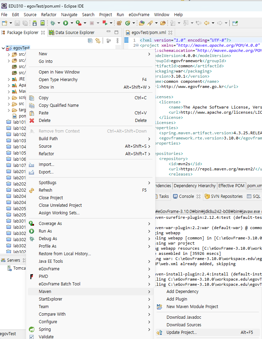The width and height of the screenshot is (262, 339).
Task: Open the Refactor menu in the menu bar
Action: 49,14
